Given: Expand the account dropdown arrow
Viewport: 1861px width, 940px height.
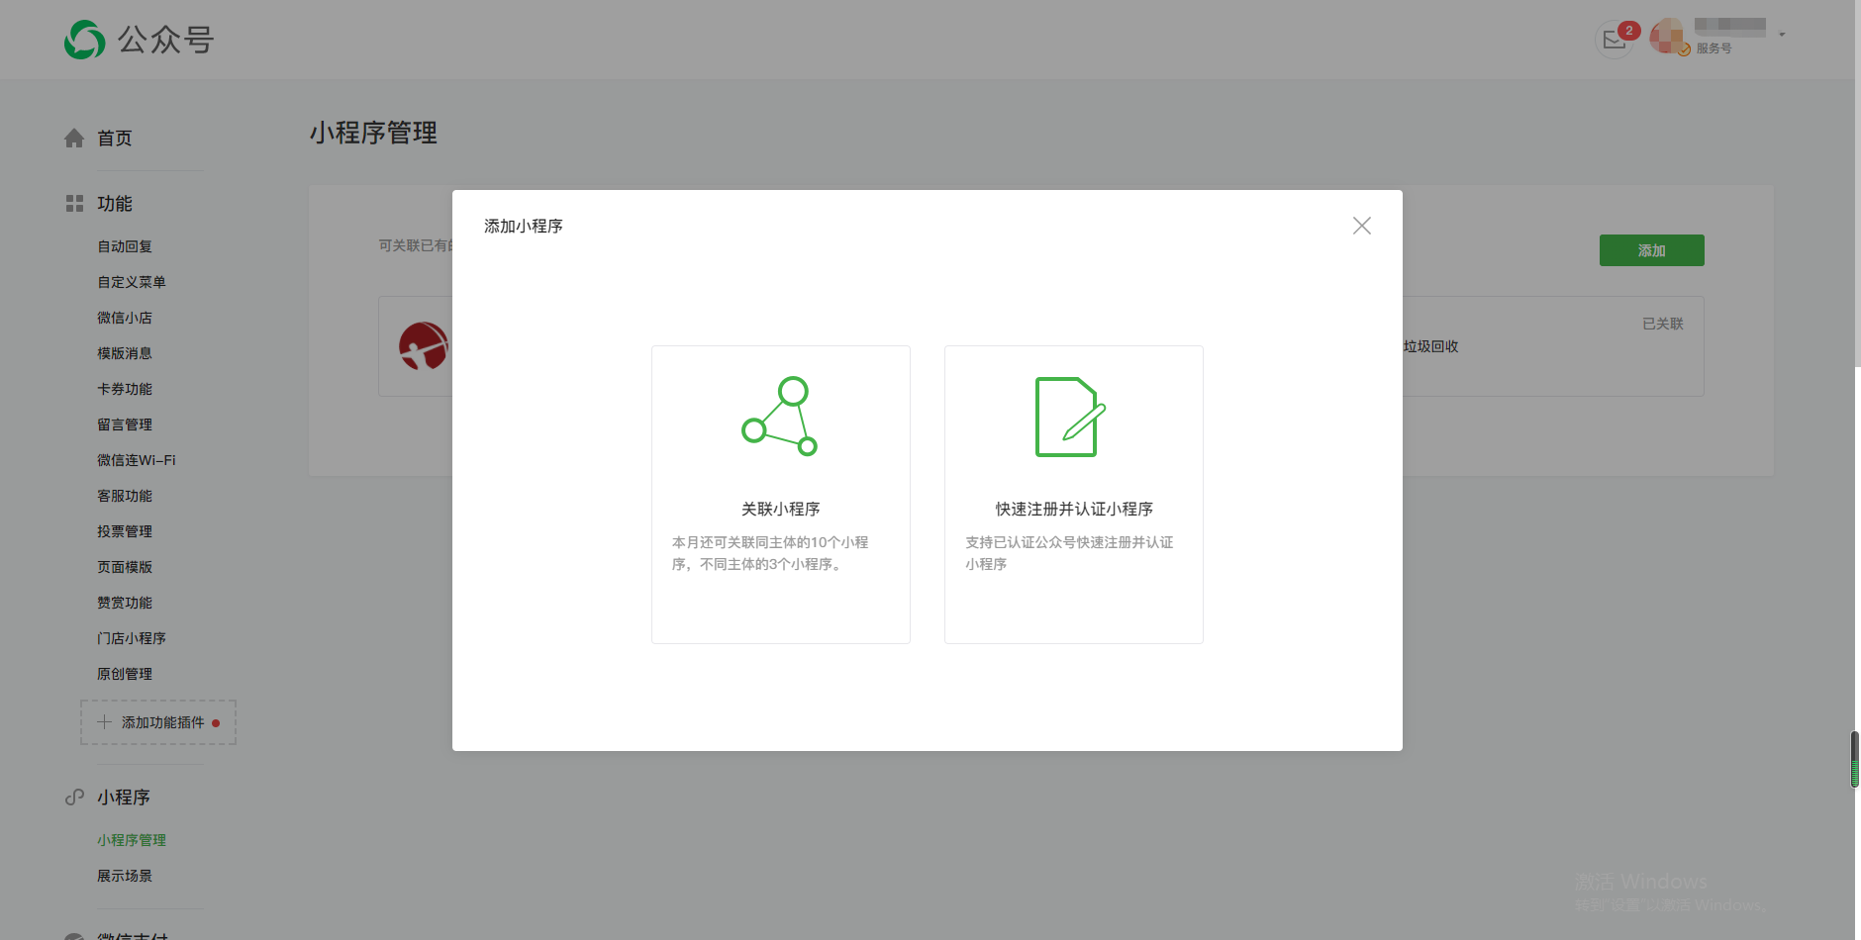Looking at the screenshot, I should 1782,35.
